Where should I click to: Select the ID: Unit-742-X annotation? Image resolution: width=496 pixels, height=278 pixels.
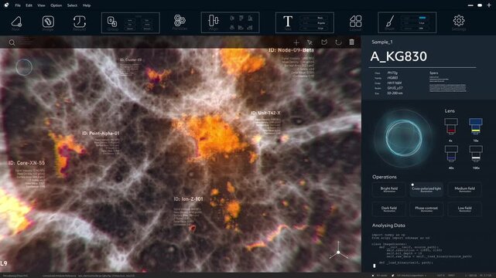(x=265, y=113)
